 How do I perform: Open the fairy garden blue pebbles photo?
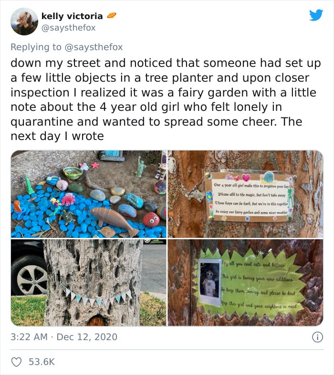pyautogui.click(x=88, y=194)
